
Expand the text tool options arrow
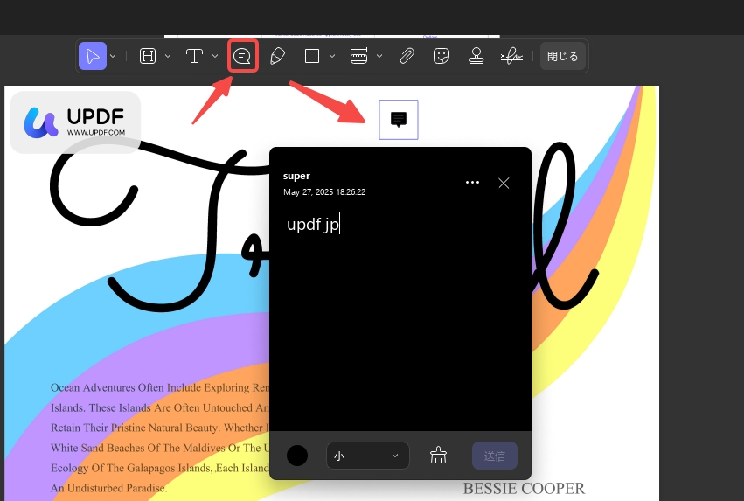(x=215, y=56)
